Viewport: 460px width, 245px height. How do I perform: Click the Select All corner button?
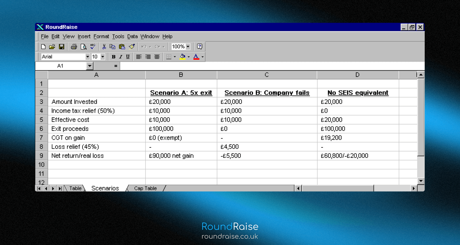tap(41, 75)
